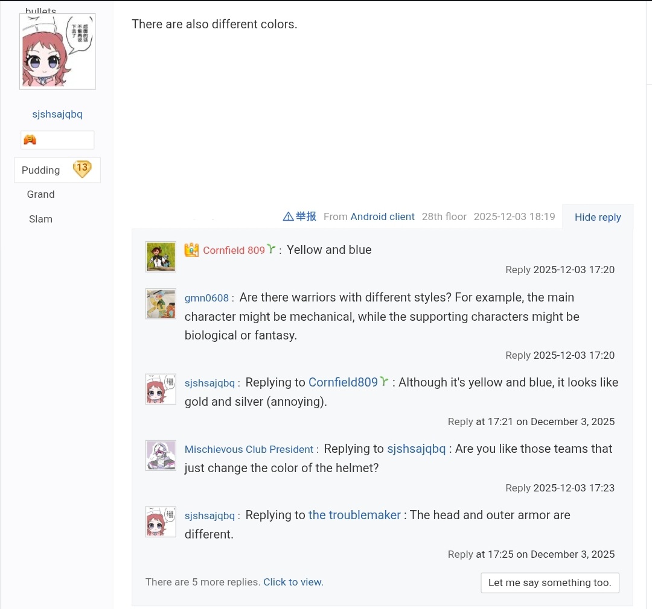Open the Cornfield 809 username link
Screen dimensions: 652x609
coord(234,250)
